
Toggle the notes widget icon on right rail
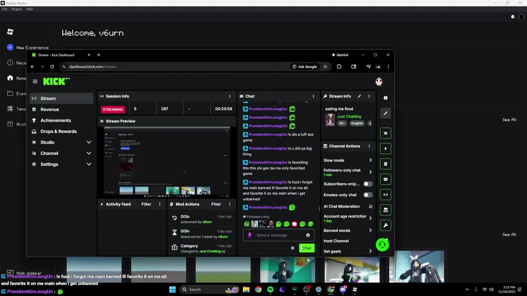[x=385, y=164]
